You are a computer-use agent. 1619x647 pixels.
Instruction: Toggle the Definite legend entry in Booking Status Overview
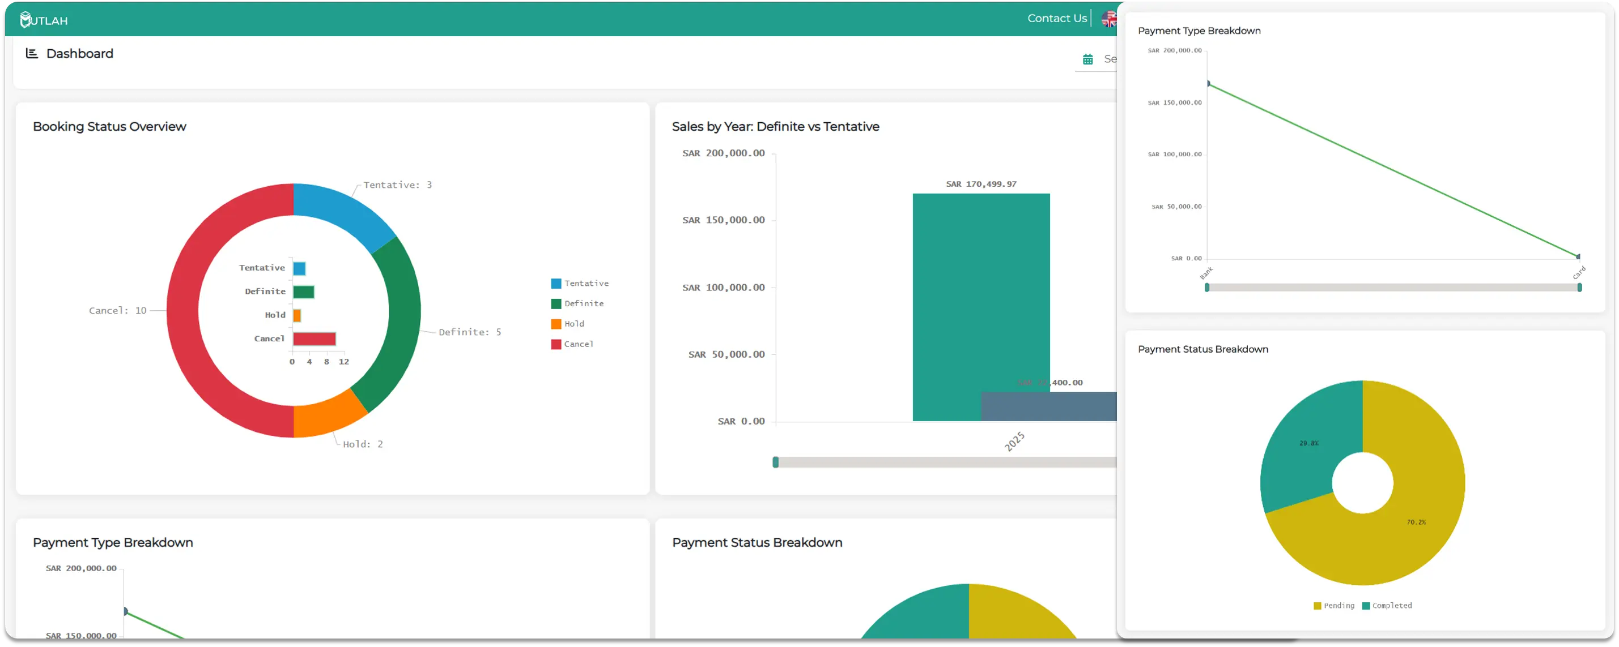pyautogui.click(x=577, y=304)
